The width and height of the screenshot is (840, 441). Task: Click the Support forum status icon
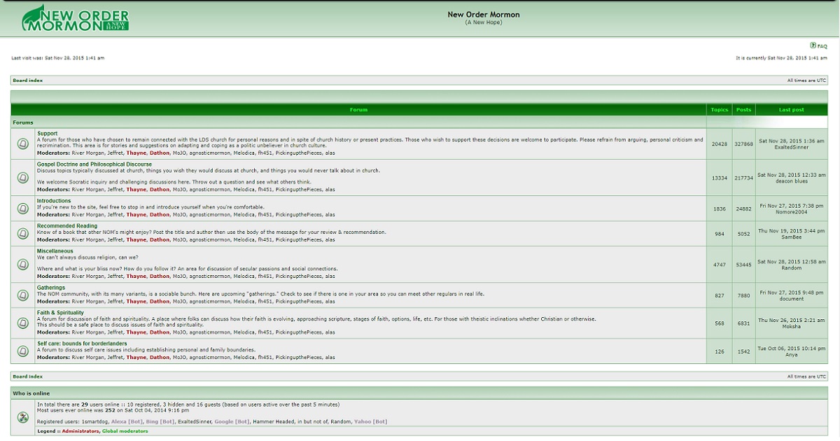pos(23,143)
